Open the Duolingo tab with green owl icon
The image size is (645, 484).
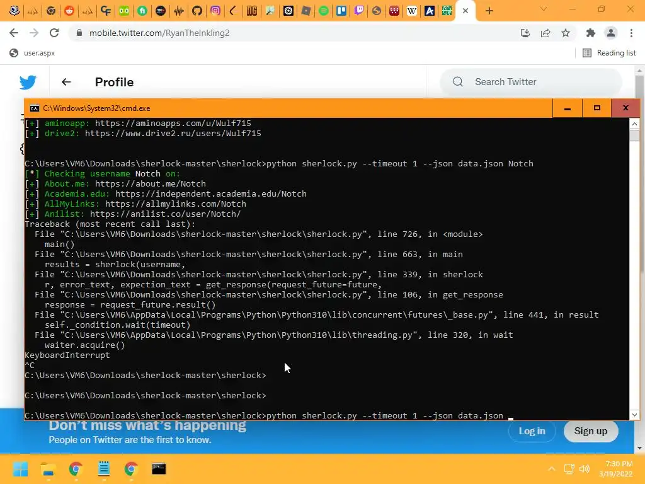point(124,11)
